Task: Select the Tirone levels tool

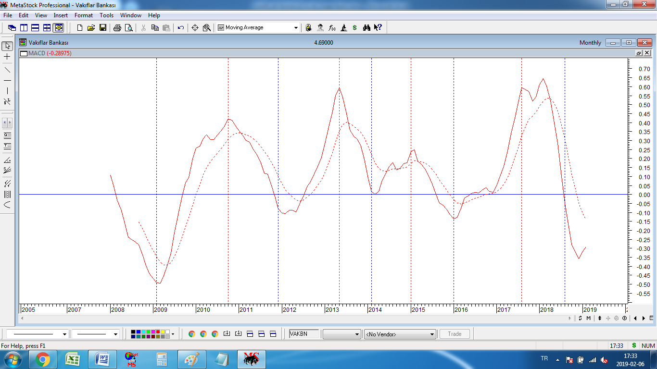Action: tap(7, 146)
